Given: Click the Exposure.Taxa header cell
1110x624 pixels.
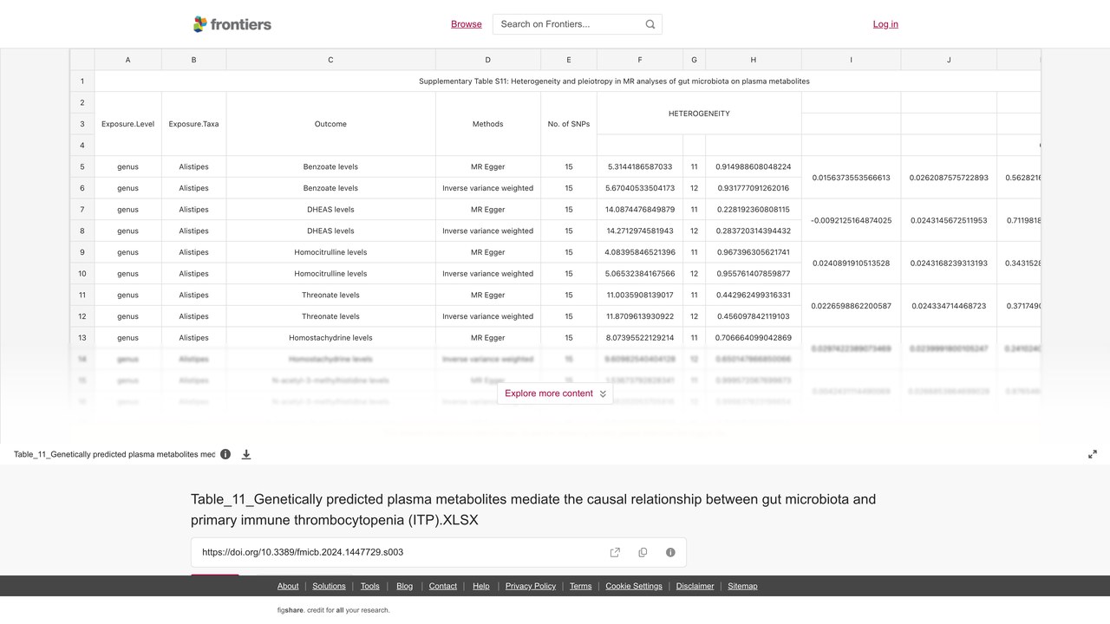Looking at the screenshot, I should 193,124.
